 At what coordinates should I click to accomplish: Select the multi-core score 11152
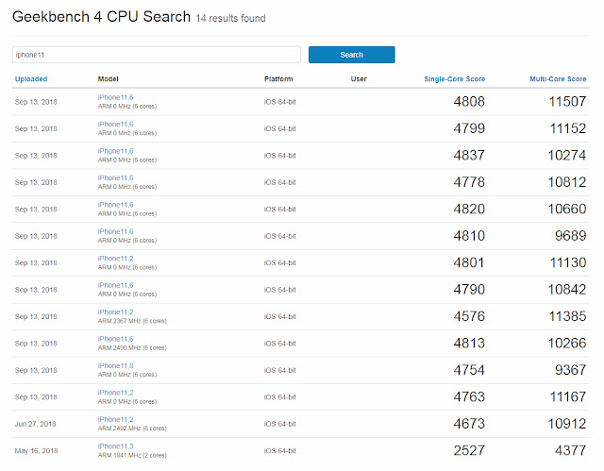click(x=568, y=128)
